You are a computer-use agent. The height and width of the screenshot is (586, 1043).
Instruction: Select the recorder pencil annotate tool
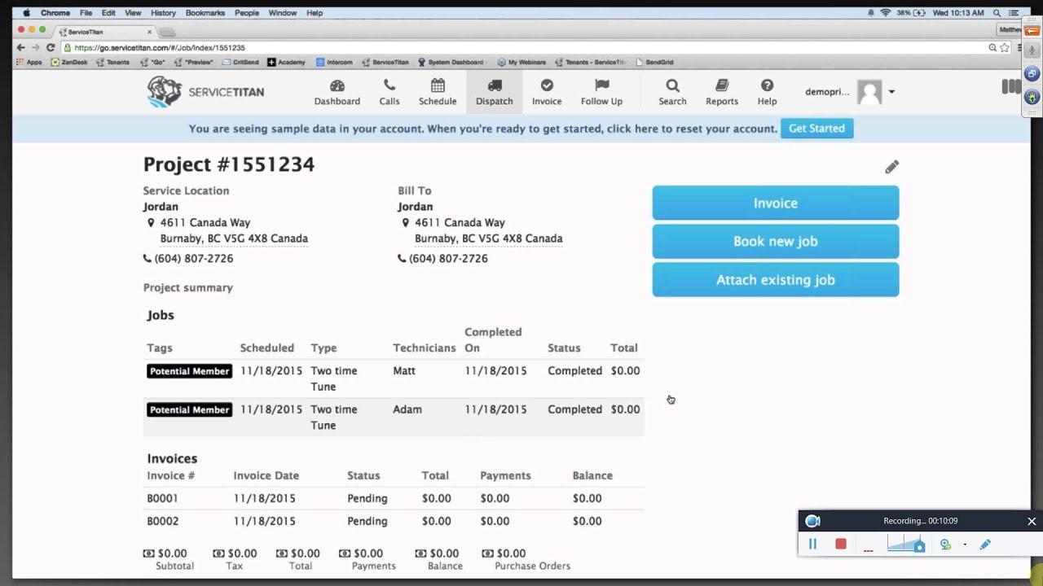985,544
